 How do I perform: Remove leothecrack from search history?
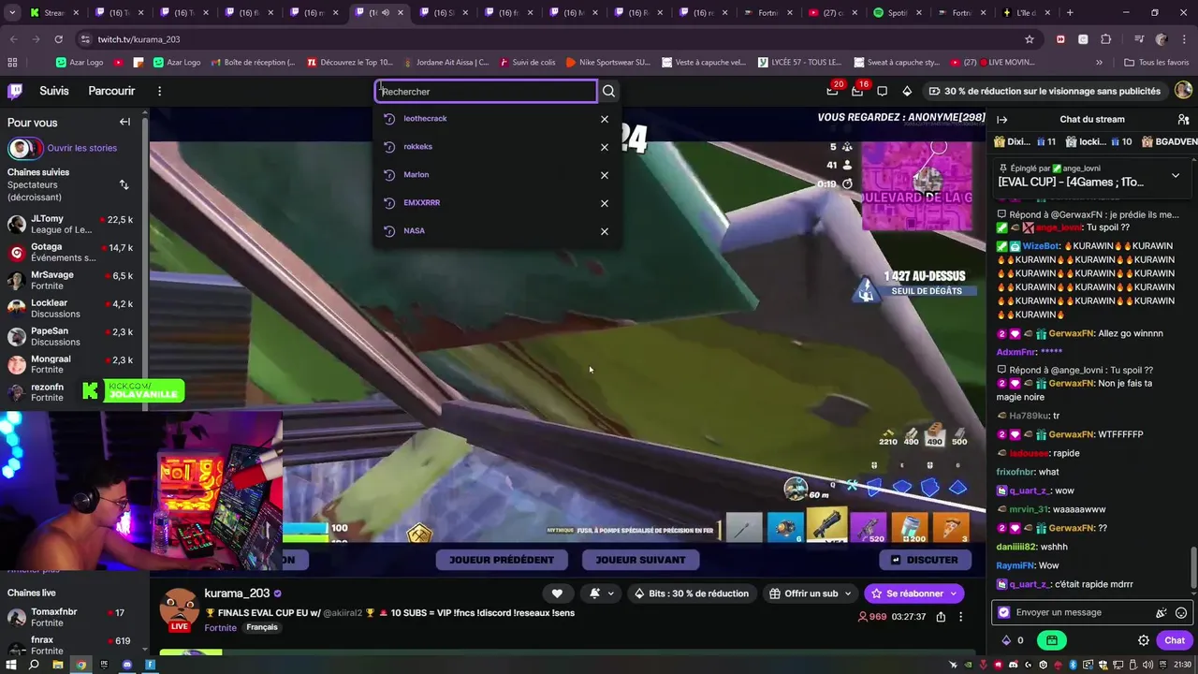tap(605, 119)
